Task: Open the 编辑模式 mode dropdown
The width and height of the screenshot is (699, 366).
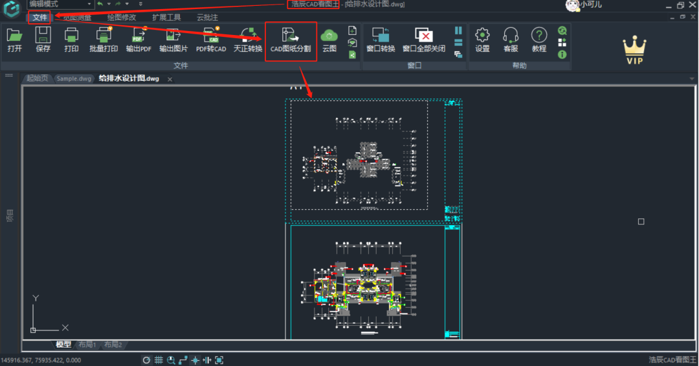Action: coord(60,4)
